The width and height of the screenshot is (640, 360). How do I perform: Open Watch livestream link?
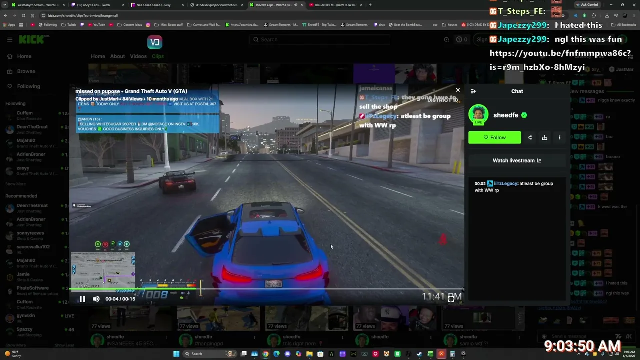coord(517,161)
